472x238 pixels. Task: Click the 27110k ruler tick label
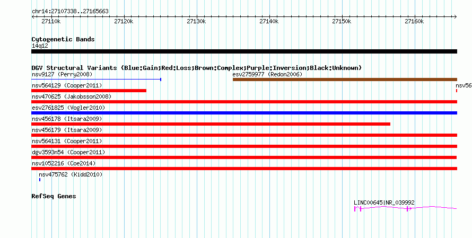[x=50, y=22]
